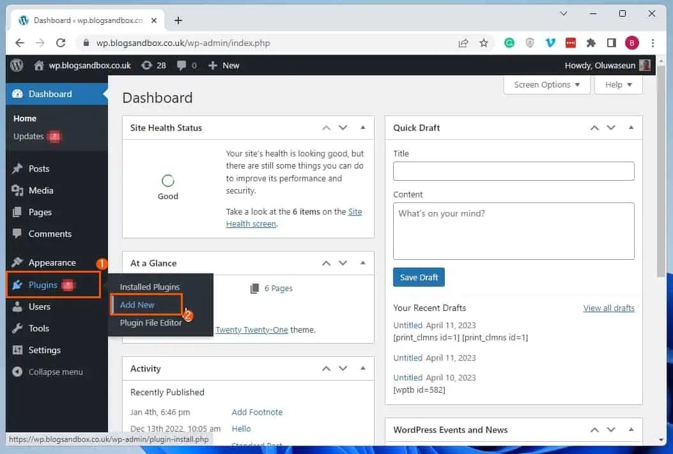Toggle Quick Draft panel collapse
Screen dimensions: 673x454
631,127
